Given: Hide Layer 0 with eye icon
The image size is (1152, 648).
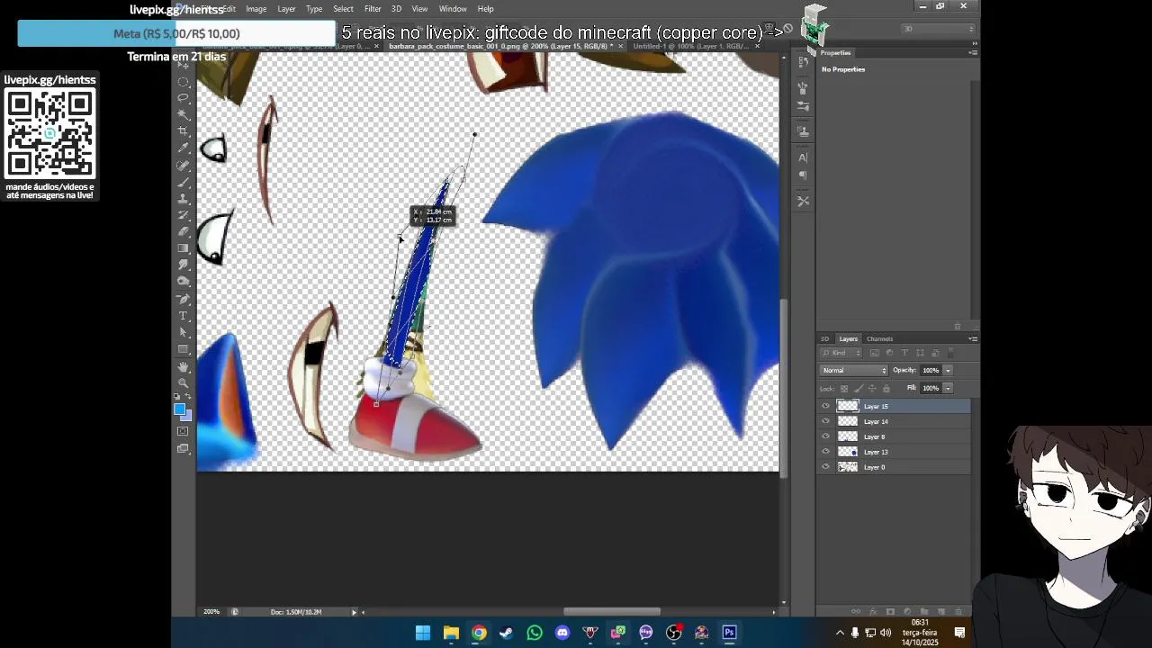Looking at the screenshot, I should (x=826, y=467).
